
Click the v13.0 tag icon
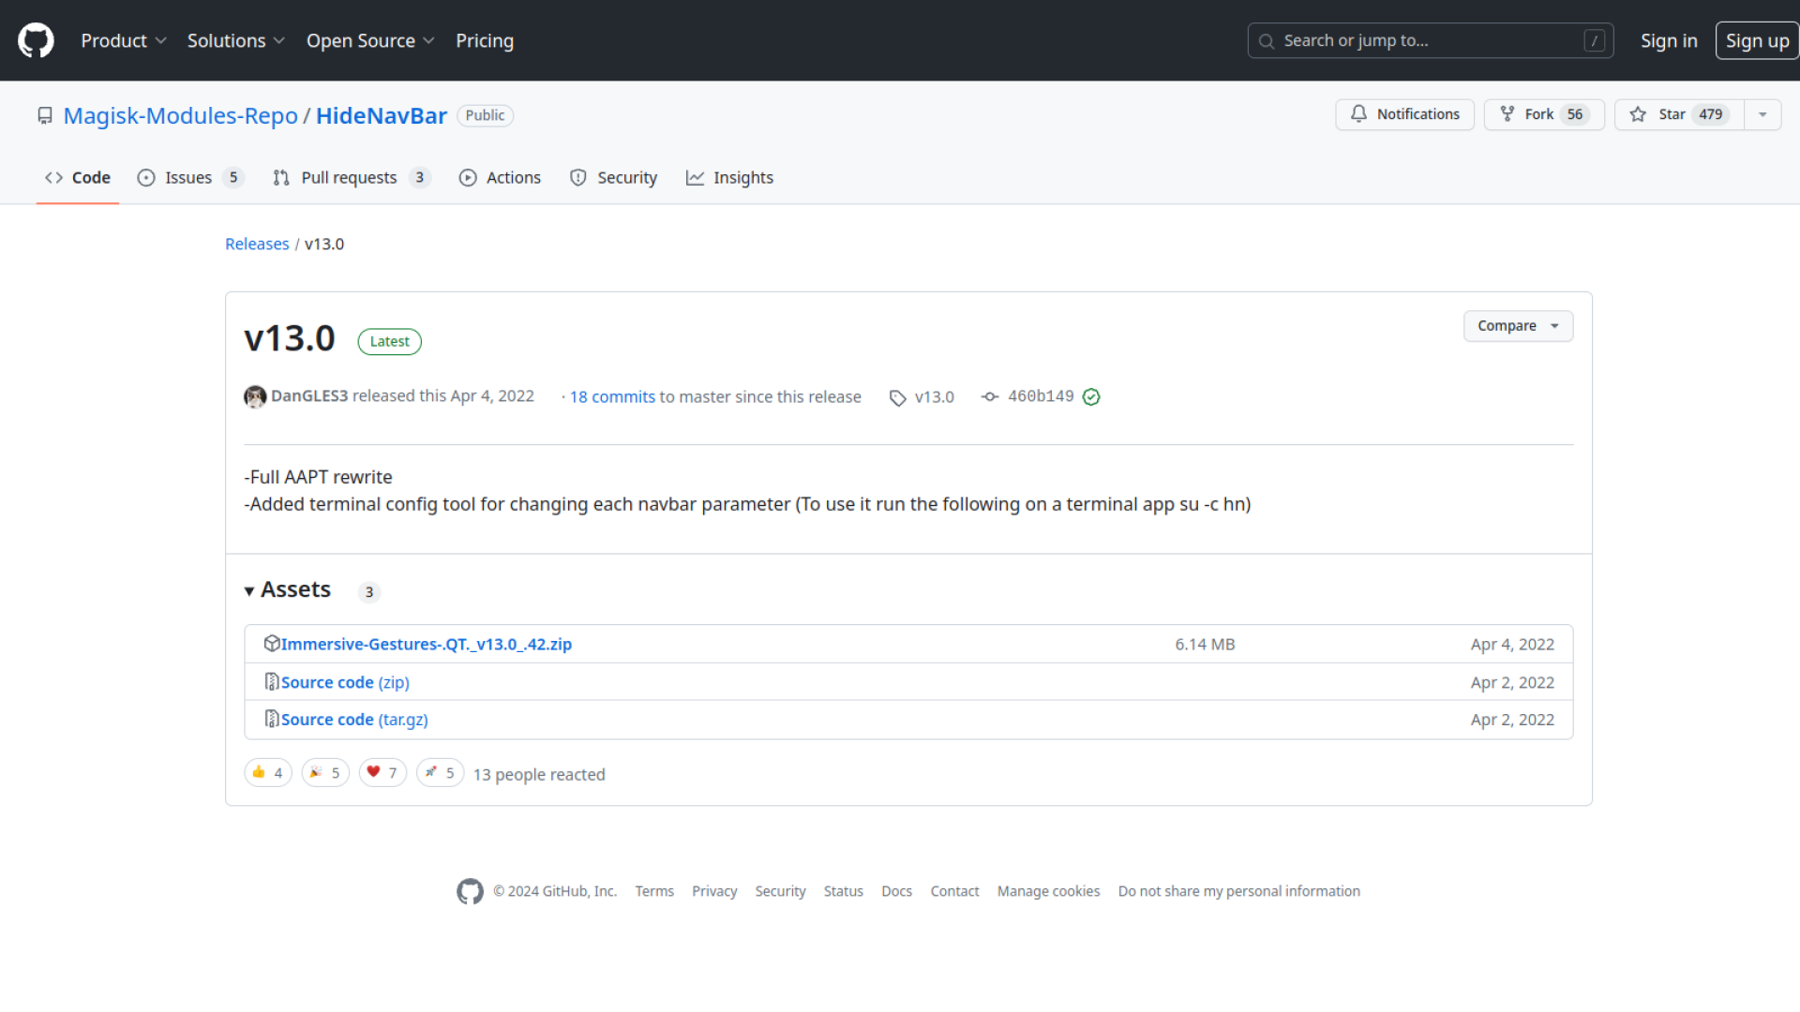point(897,397)
